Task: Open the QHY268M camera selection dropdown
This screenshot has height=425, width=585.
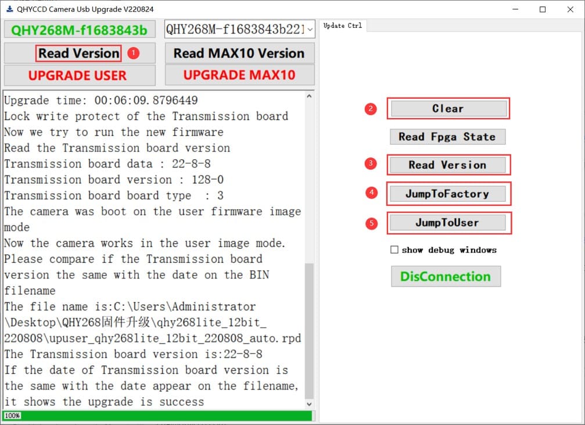Action: (x=239, y=29)
